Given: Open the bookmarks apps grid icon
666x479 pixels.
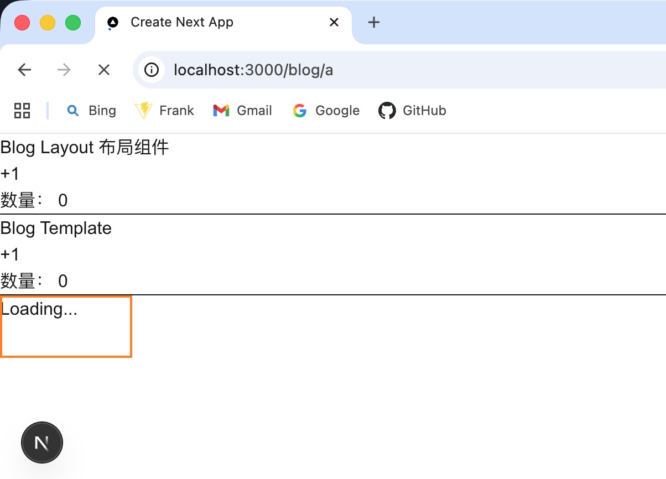Looking at the screenshot, I should point(22,110).
